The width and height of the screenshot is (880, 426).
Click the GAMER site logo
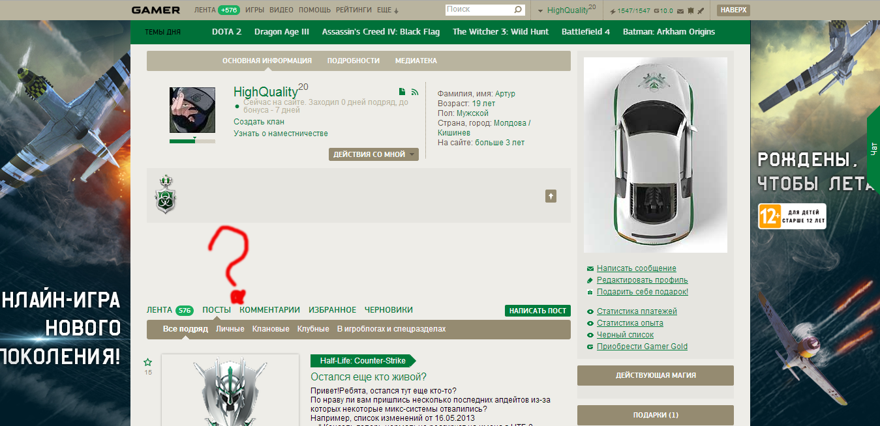point(155,10)
